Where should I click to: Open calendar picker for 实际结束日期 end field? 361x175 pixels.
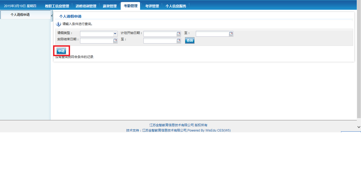[179, 41]
